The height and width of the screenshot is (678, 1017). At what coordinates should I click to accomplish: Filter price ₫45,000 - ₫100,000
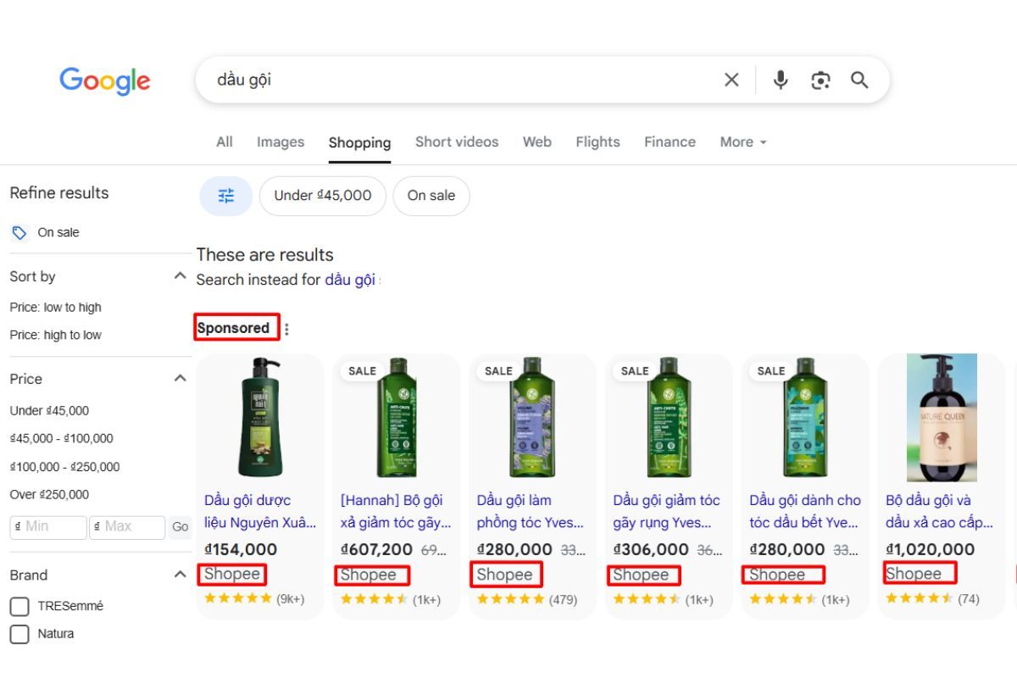tap(61, 438)
